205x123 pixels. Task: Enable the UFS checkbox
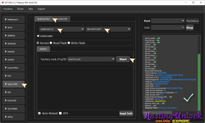[x=60, y=113]
